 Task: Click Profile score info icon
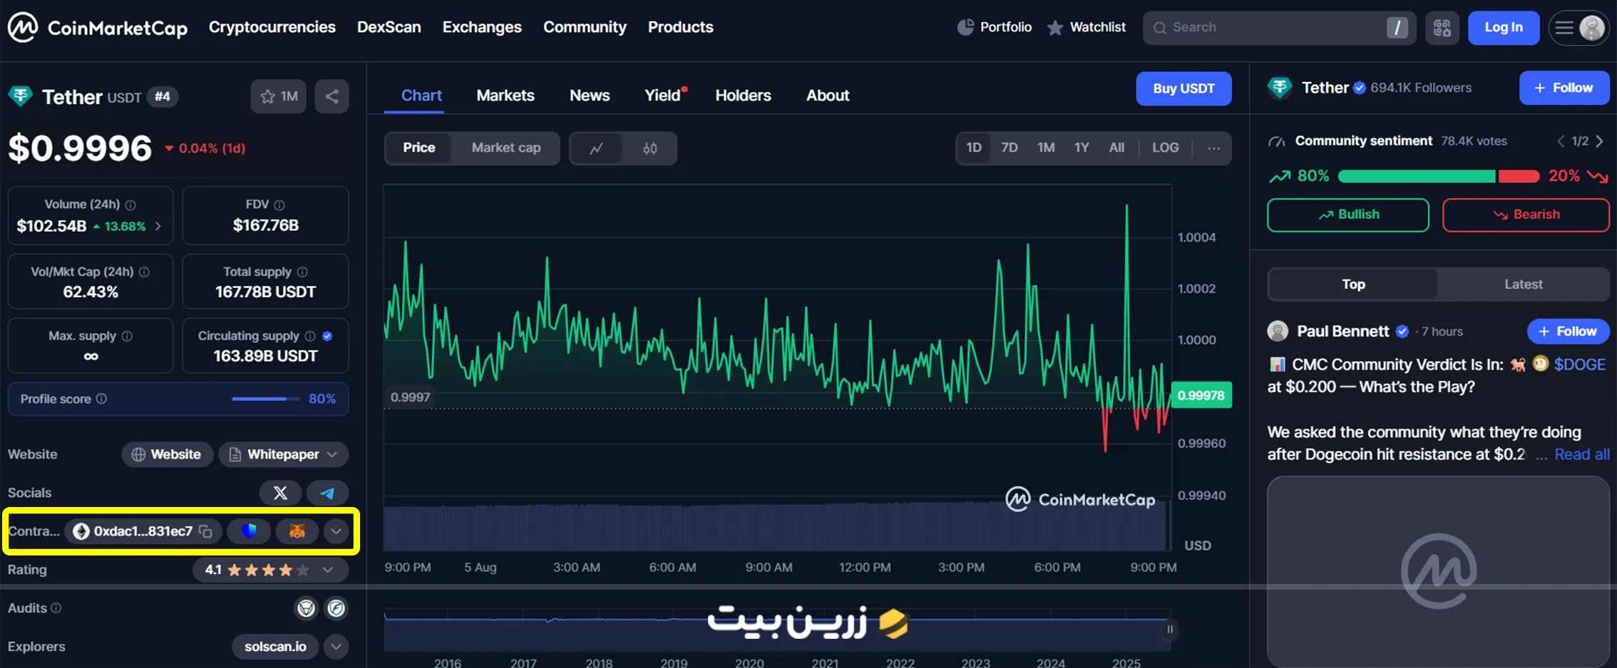tap(101, 399)
